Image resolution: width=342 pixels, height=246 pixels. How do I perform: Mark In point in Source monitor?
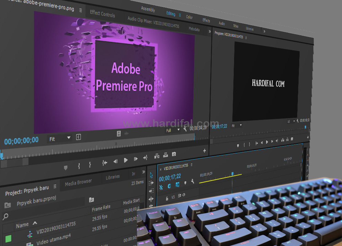(x=79, y=166)
